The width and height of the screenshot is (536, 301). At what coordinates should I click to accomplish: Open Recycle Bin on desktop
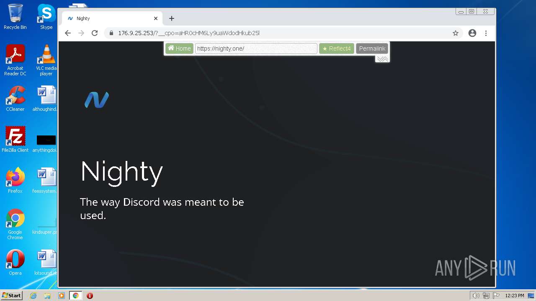click(x=15, y=17)
